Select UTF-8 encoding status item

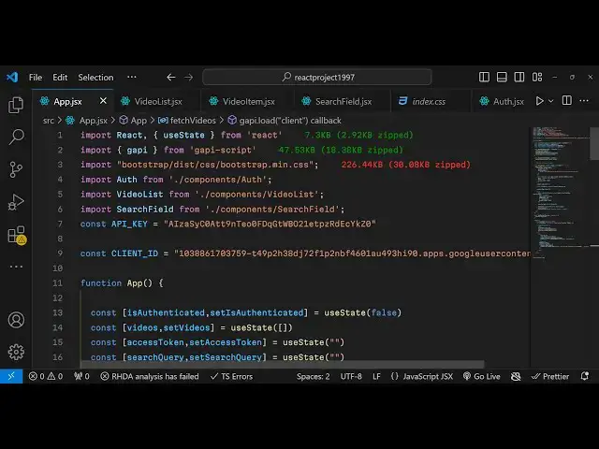pyautogui.click(x=351, y=376)
